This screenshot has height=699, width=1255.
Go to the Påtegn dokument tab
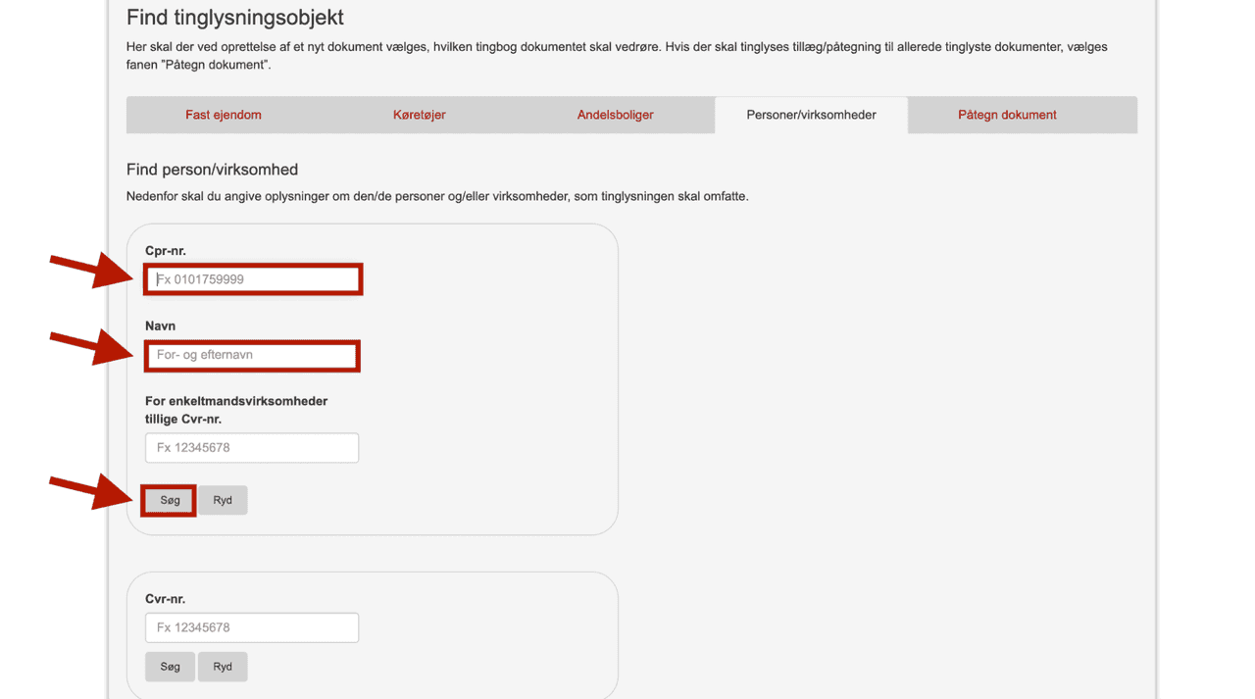1007,115
